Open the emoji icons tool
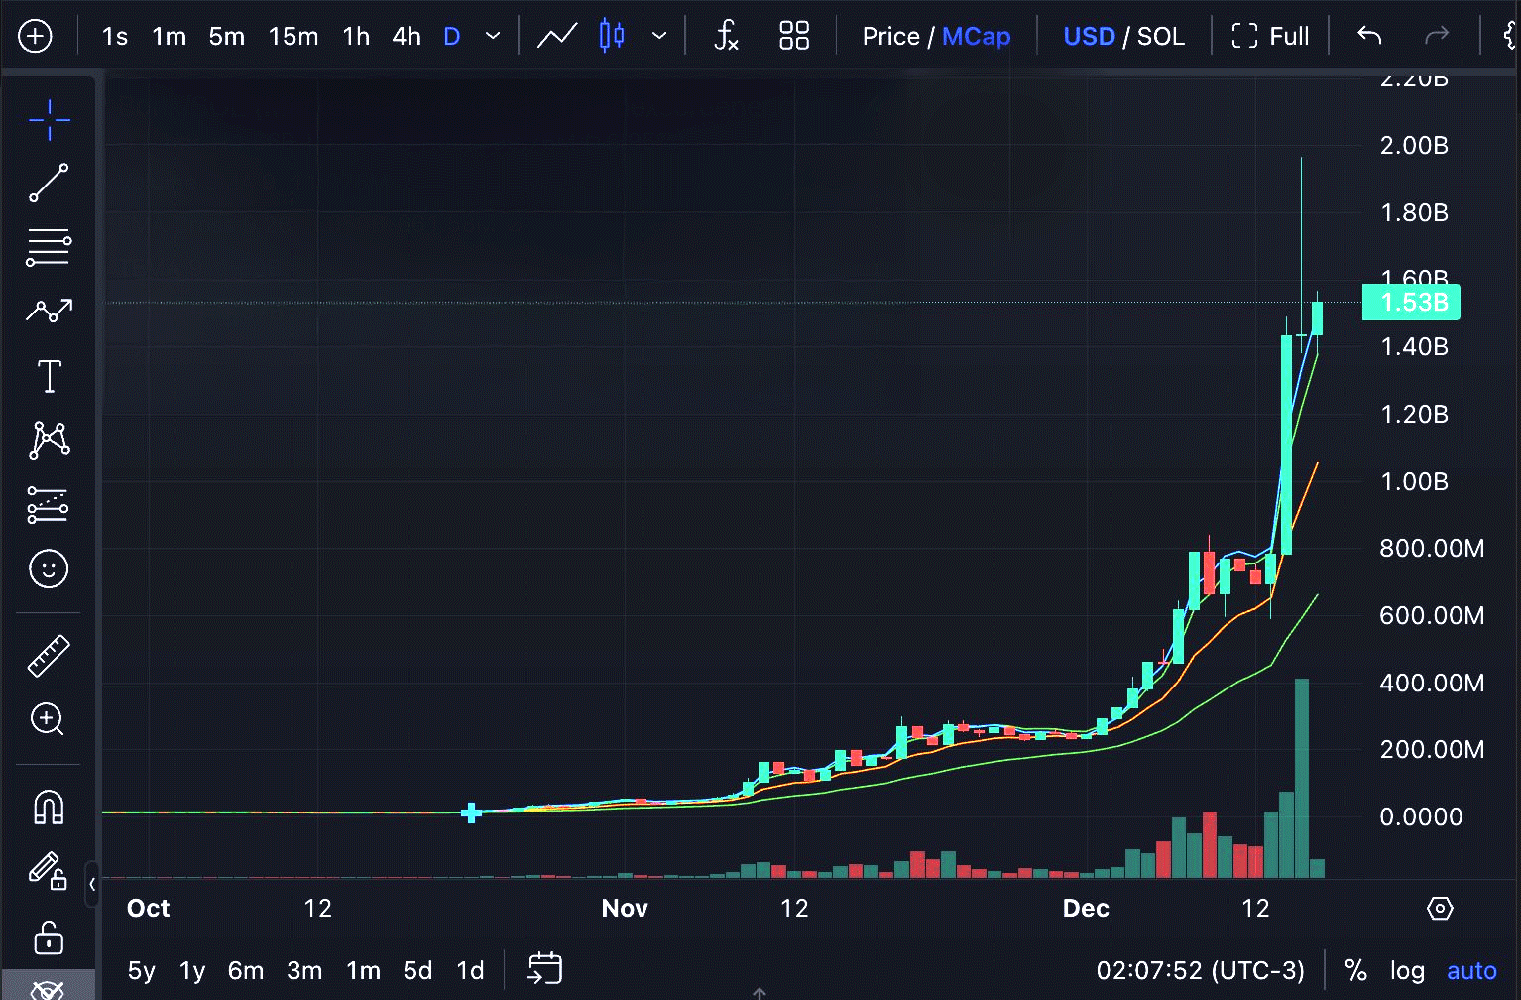Viewport: 1521px width, 1000px height. coord(49,569)
